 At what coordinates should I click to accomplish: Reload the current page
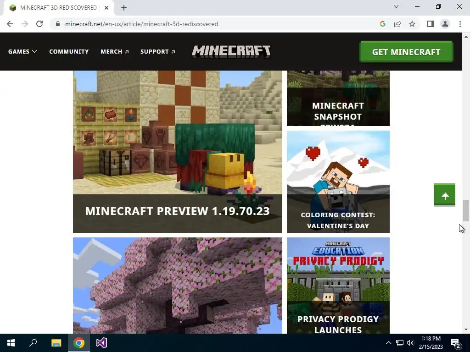pyautogui.click(x=39, y=24)
